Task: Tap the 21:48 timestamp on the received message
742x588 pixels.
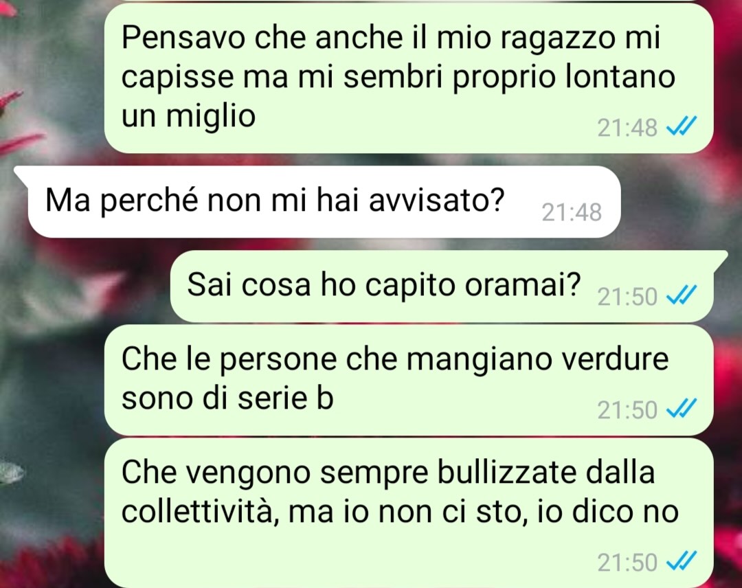Action: point(572,212)
